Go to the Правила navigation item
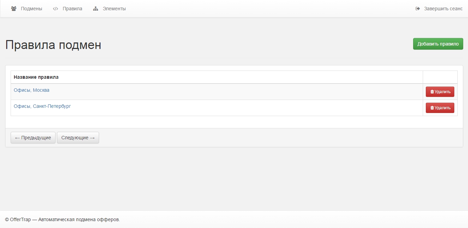 coord(72,9)
